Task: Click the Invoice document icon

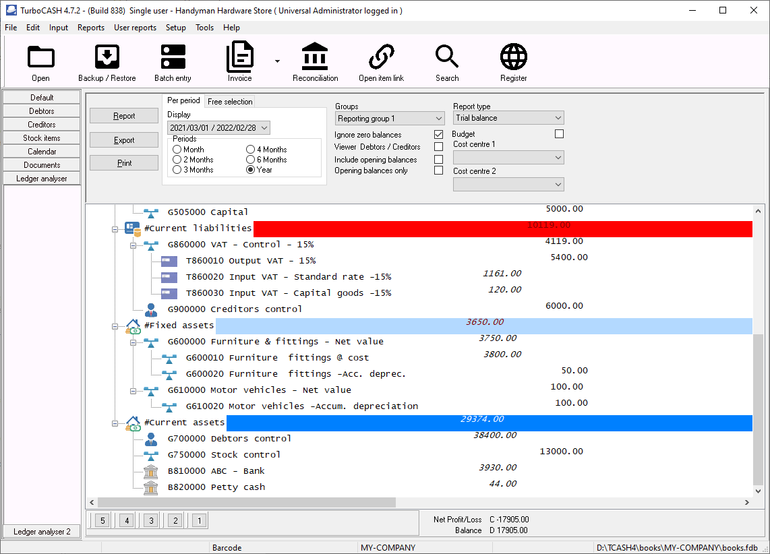Action: 239,57
